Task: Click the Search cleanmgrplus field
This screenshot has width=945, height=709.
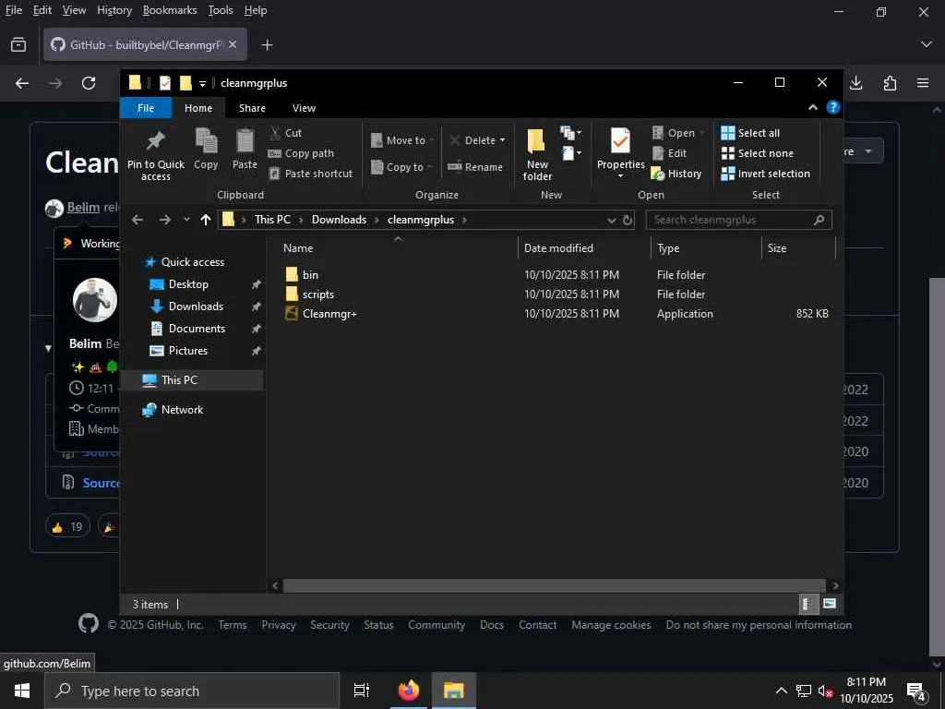Action: pos(738,220)
